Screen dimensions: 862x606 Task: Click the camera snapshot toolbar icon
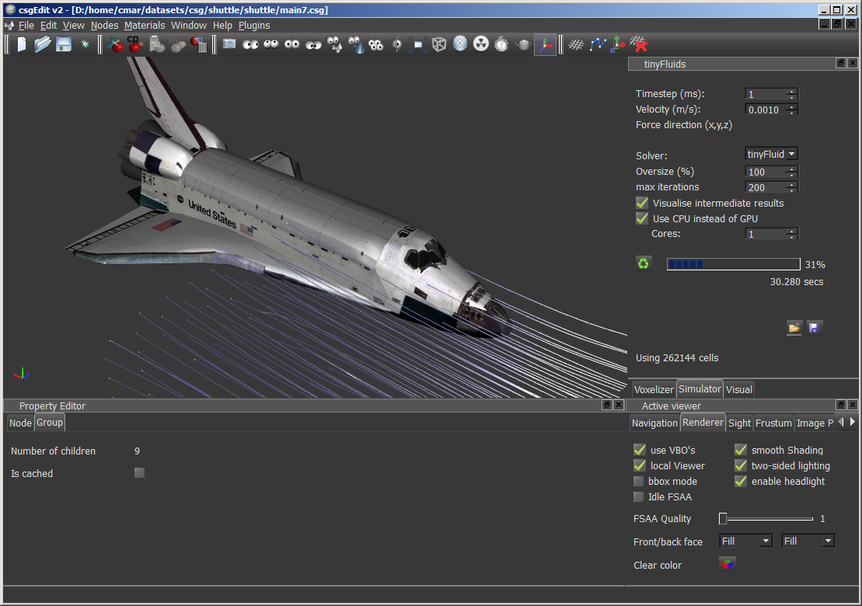click(229, 44)
